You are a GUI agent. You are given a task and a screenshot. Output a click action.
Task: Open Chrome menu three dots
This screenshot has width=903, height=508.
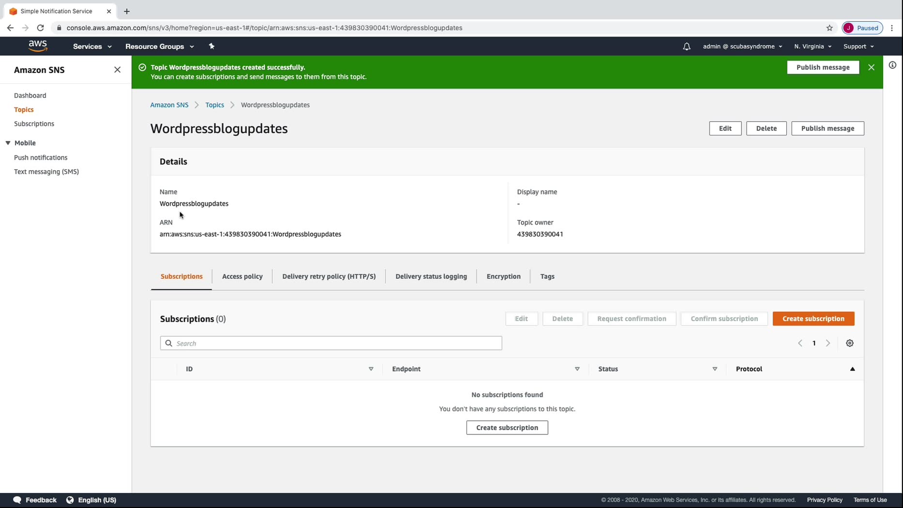(x=892, y=28)
